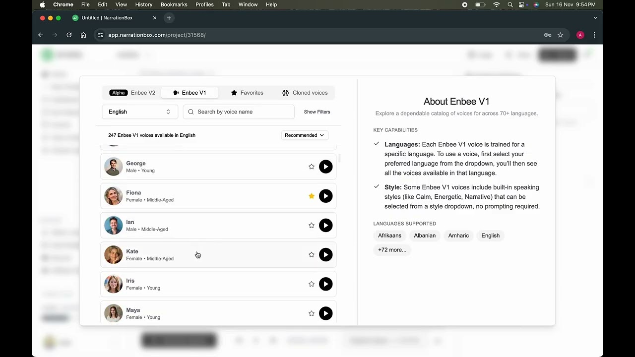Favorite the Maya voice star

312,313
